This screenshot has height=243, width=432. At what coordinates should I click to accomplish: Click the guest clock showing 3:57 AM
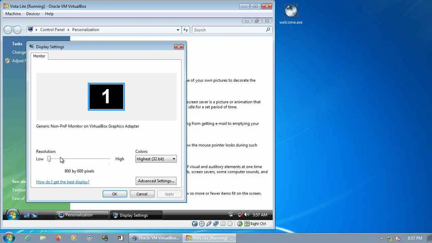(x=260, y=215)
